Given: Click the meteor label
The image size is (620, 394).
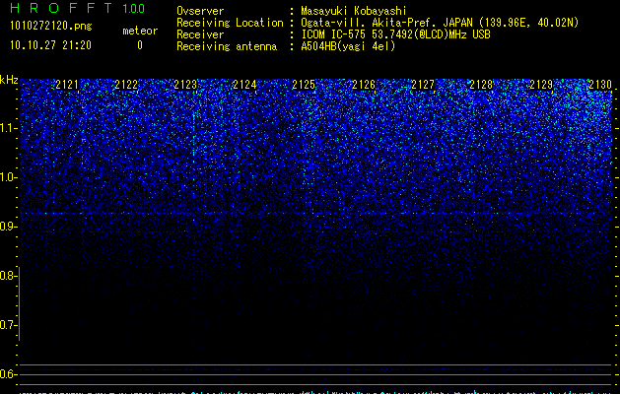Looking at the screenshot, I should click(x=140, y=31).
